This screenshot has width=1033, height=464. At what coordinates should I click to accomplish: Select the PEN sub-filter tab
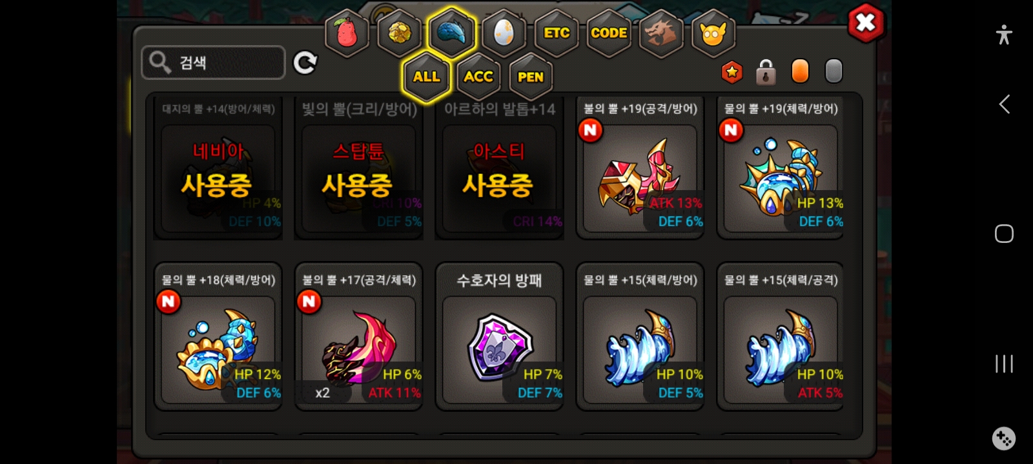pos(531,77)
